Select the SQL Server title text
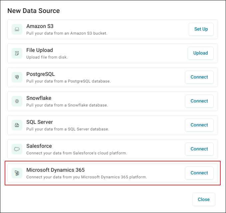 (39, 122)
